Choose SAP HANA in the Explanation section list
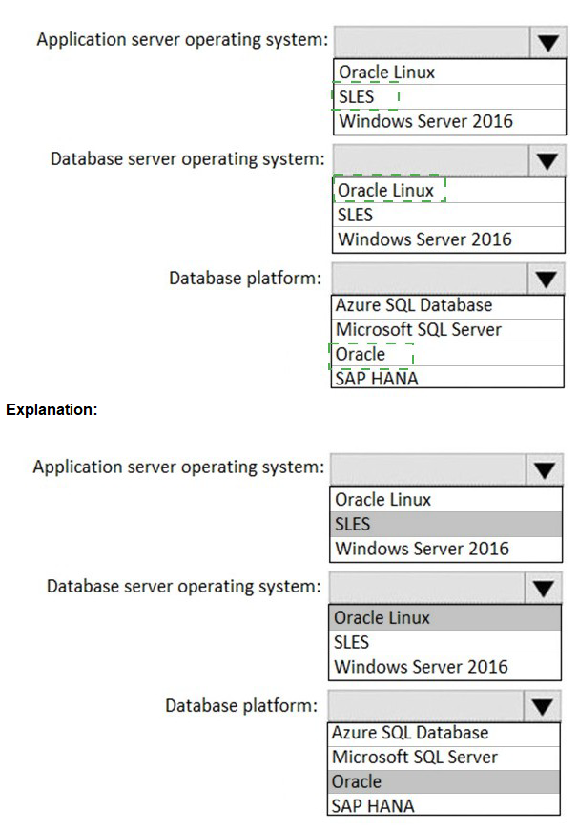This screenshot has width=578, height=831. click(x=373, y=805)
